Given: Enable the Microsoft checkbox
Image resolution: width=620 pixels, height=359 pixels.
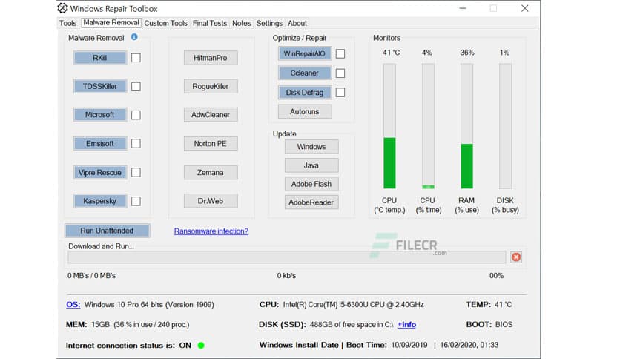Looking at the screenshot, I should point(136,115).
